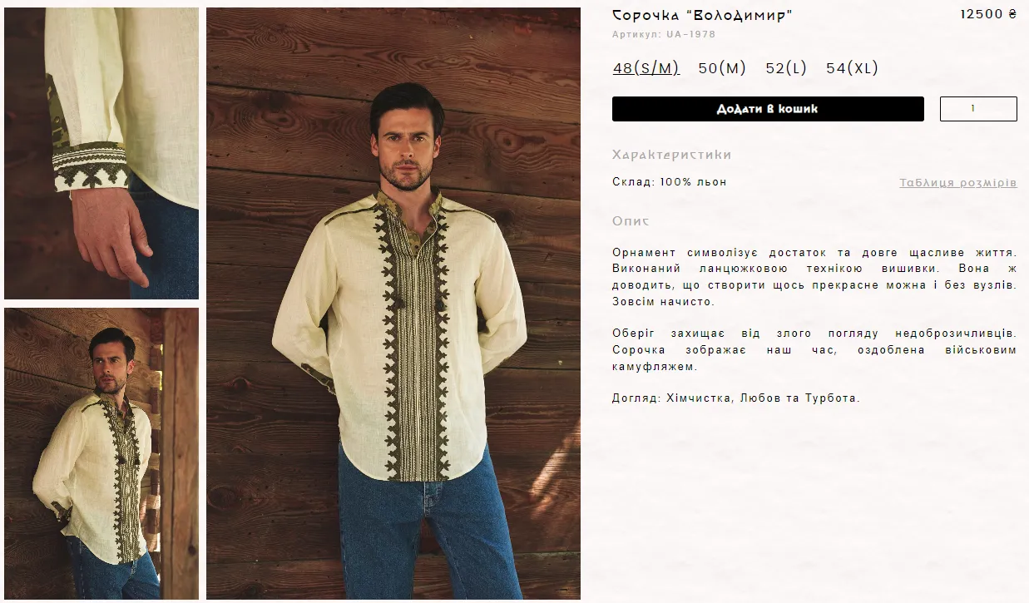Select size 48(S/M)
The height and width of the screenshot is (603, 1029).
(x=646, y=68)
